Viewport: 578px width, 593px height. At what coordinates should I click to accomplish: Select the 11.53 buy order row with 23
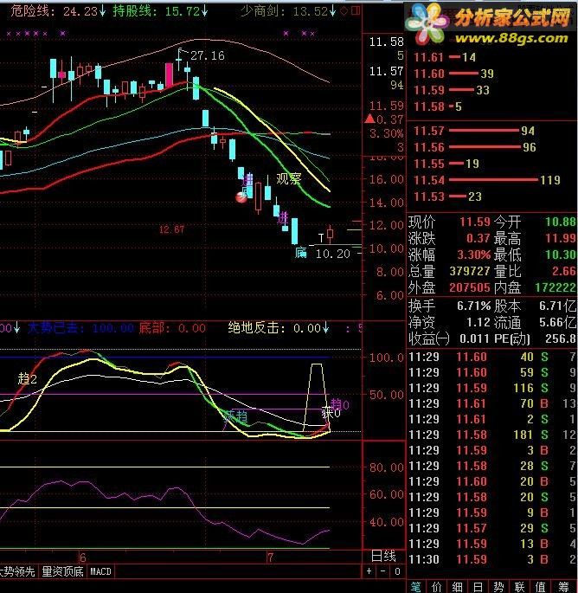tap(447, 197)
